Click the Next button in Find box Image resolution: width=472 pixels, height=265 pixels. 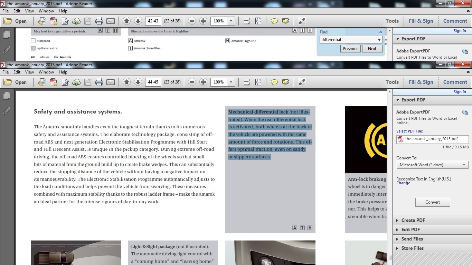tap(372, 49)
